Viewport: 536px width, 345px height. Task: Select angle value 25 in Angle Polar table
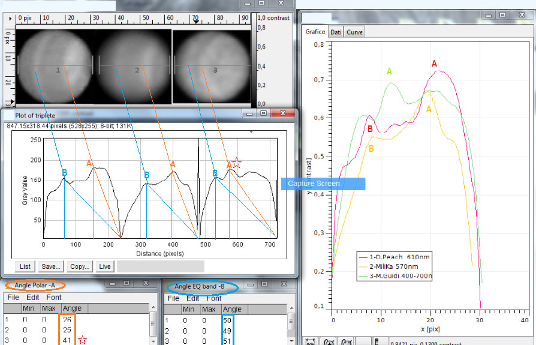point(67,330)
